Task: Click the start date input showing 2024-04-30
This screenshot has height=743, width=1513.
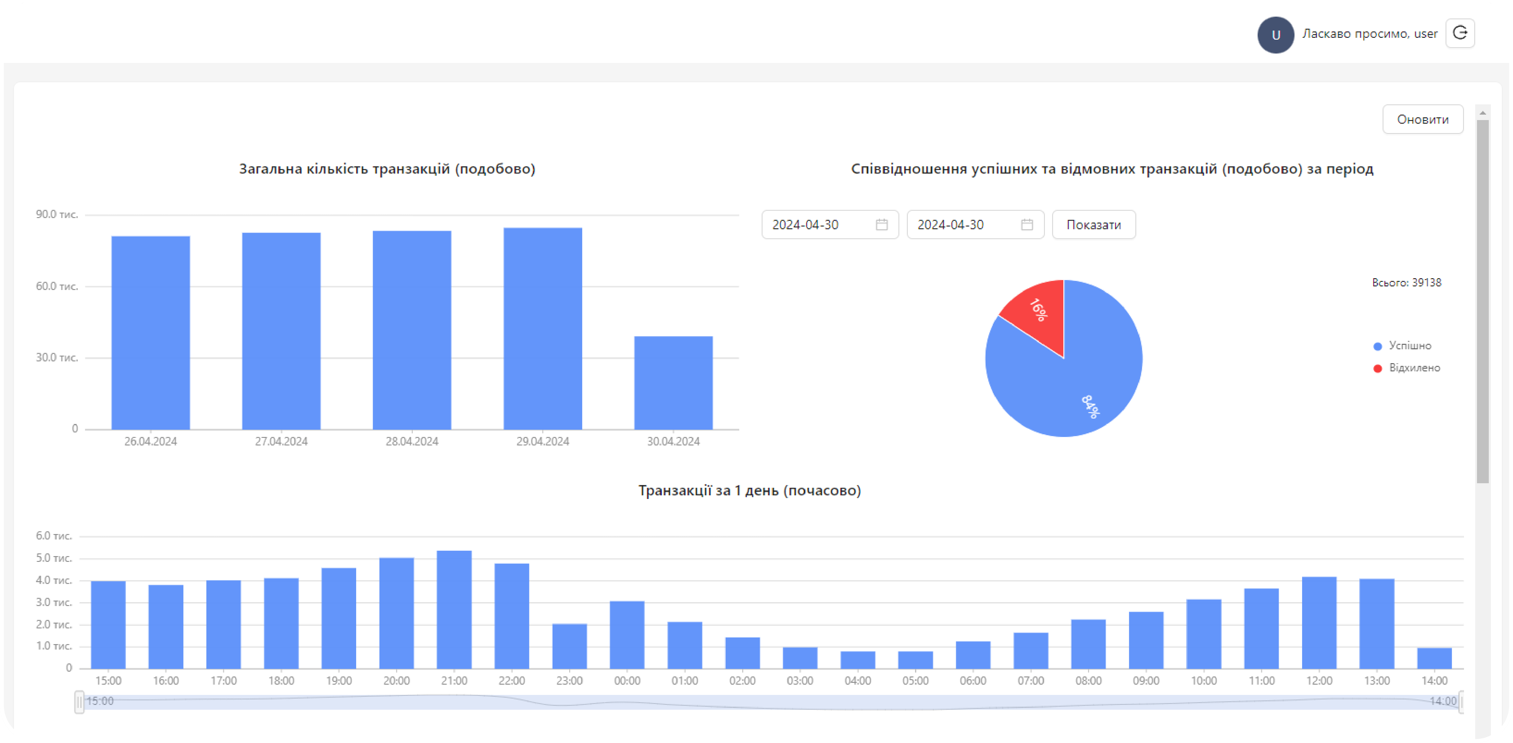Action: pyautogui.click(x=816, y=225)
